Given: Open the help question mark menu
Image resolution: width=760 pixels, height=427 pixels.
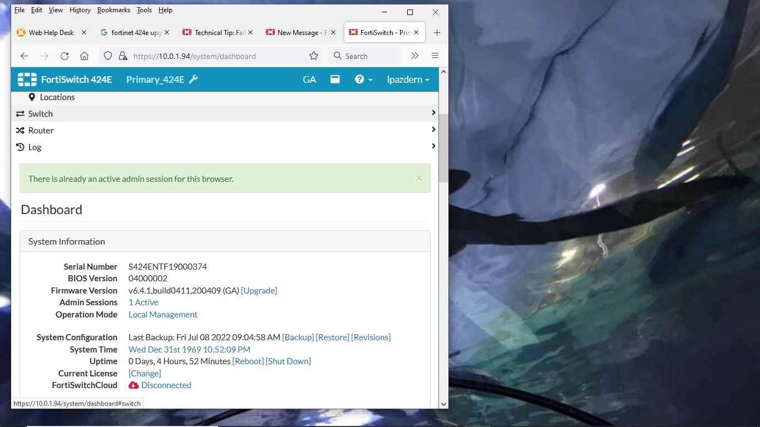Looking at the screenshot, I should [364, 80].
